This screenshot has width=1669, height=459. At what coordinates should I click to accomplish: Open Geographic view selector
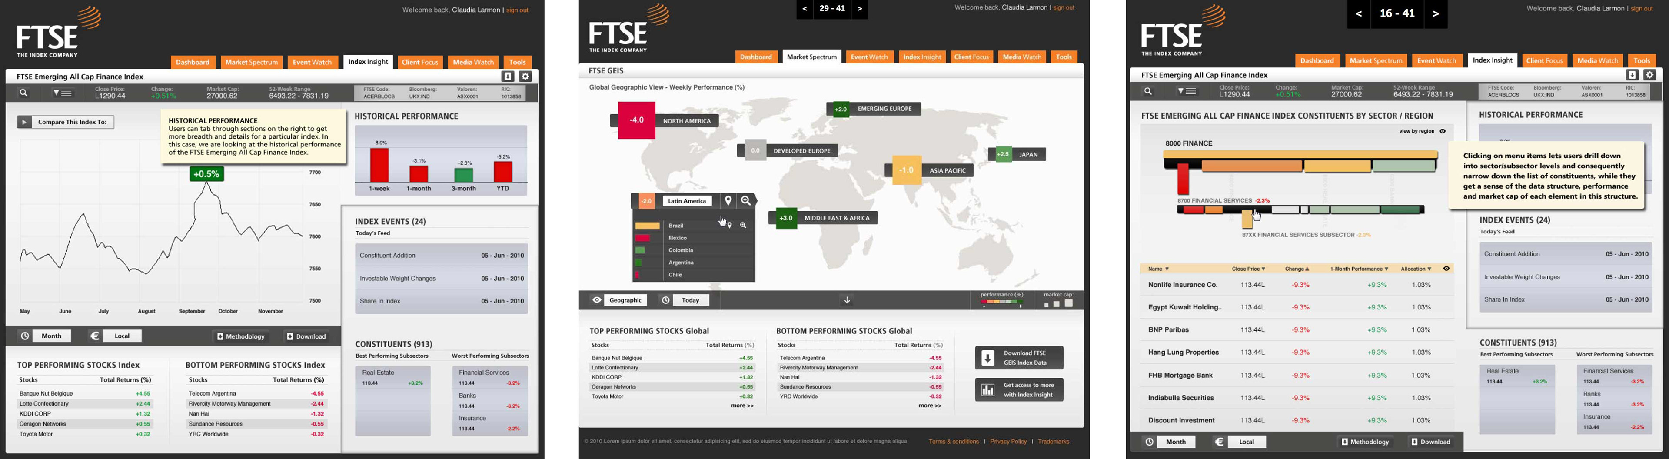click(x=626, y=300)
